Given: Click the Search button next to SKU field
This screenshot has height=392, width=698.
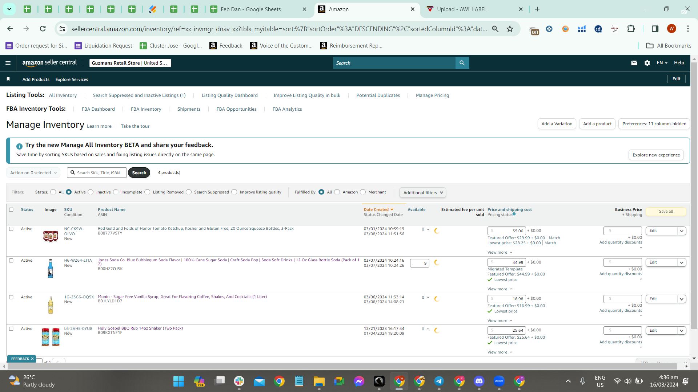Looking at the screenshot, I should 139,173.
